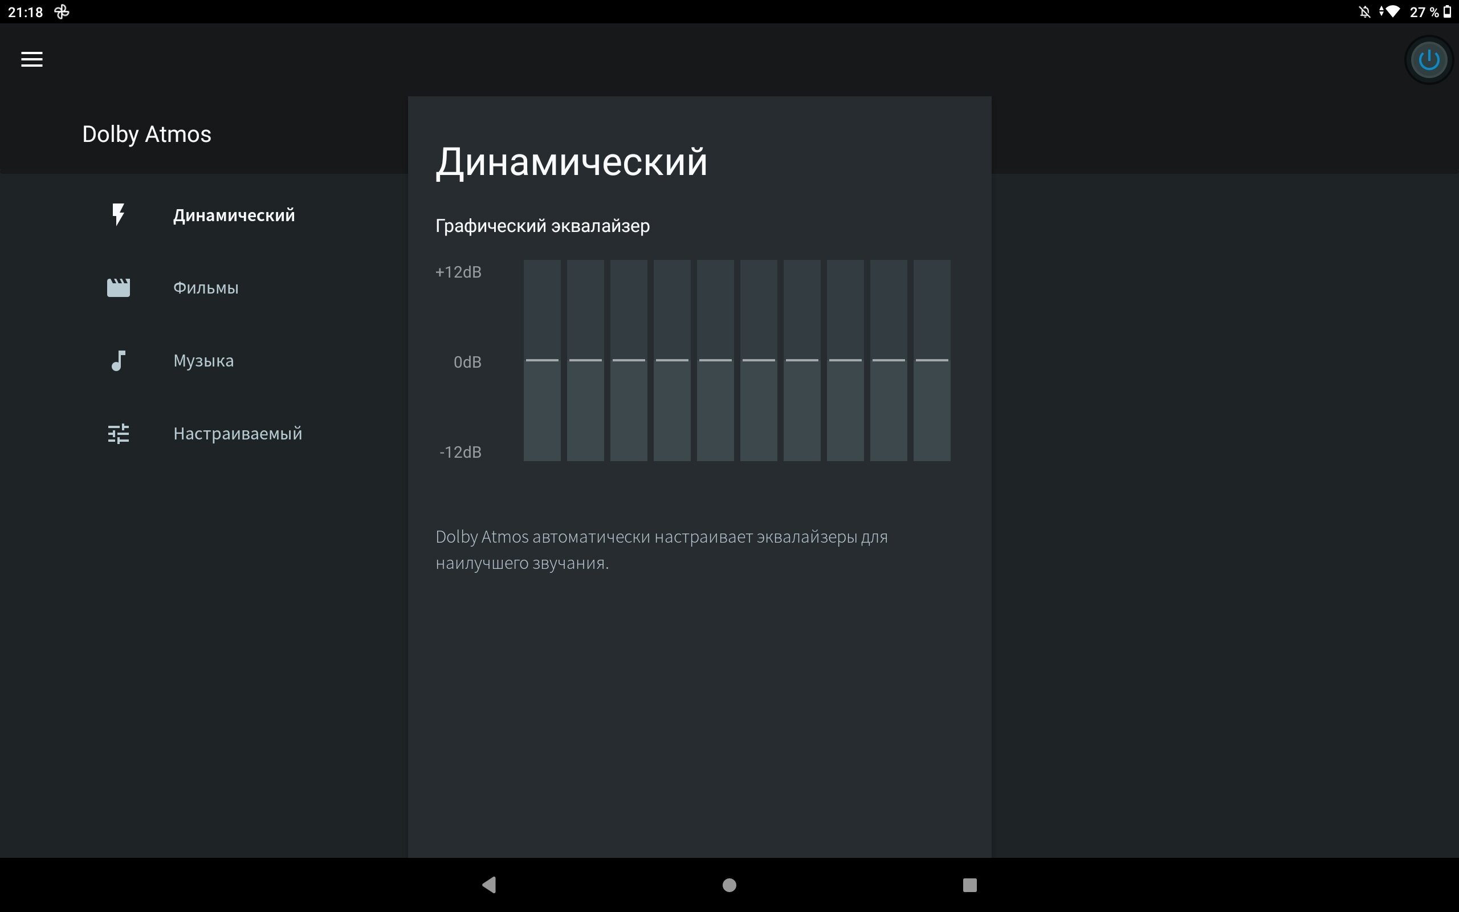Viewport: 1459px width, 912px height.
Task: Tap the Android recent apps button
Action: click(969, 885)
